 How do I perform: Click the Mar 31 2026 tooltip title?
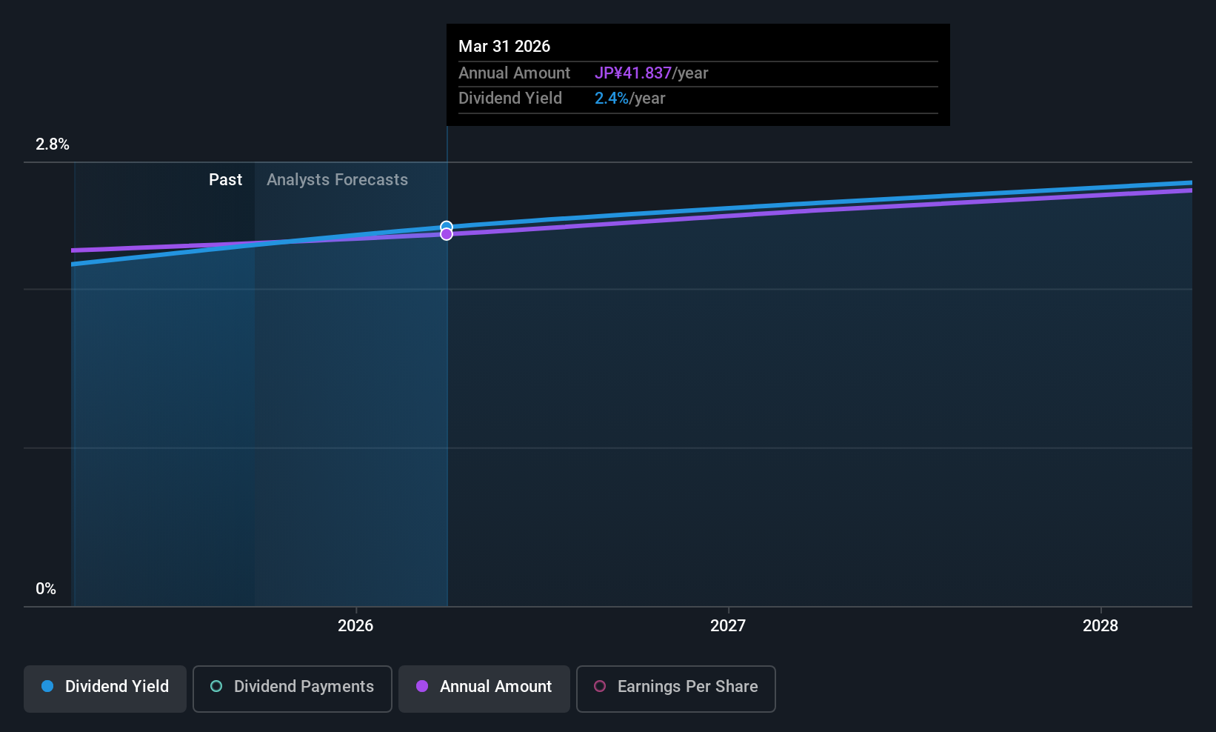point(504,46)
